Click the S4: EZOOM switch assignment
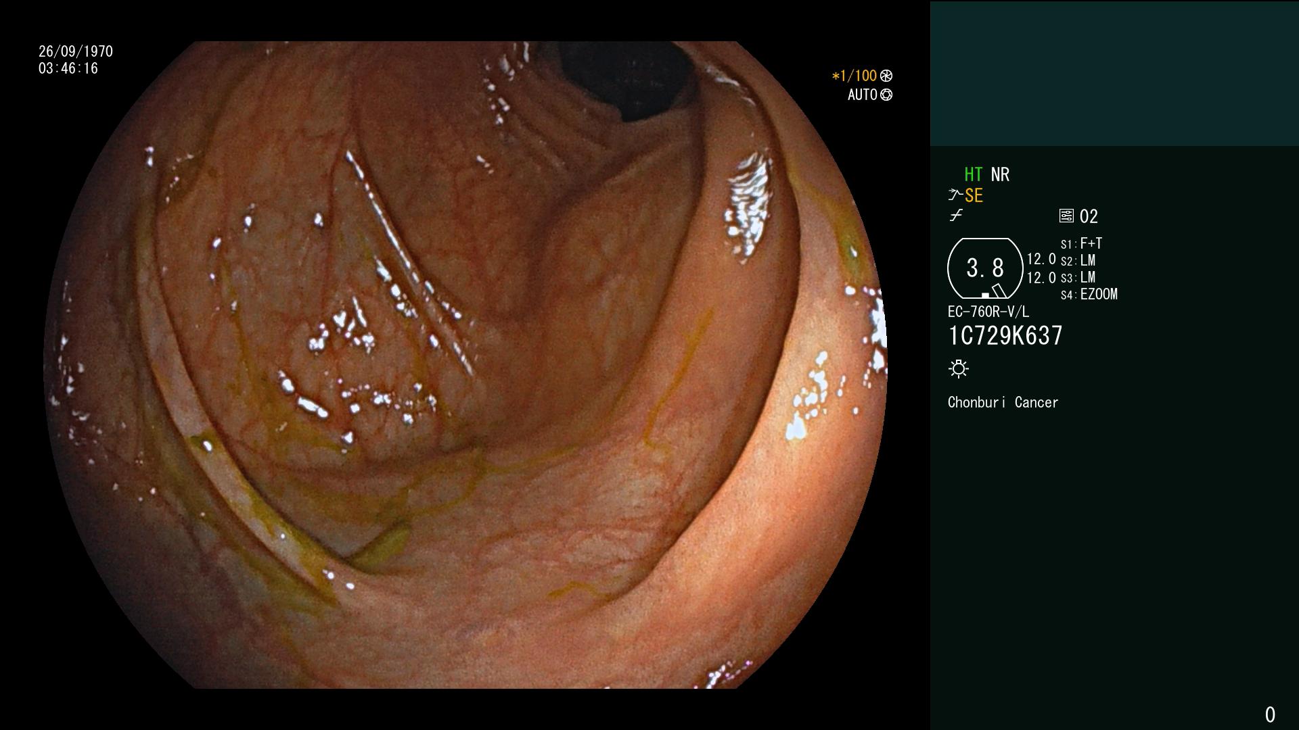Image resolution: width=1299 pixels, height=730 pixels. pos(1089,294)
